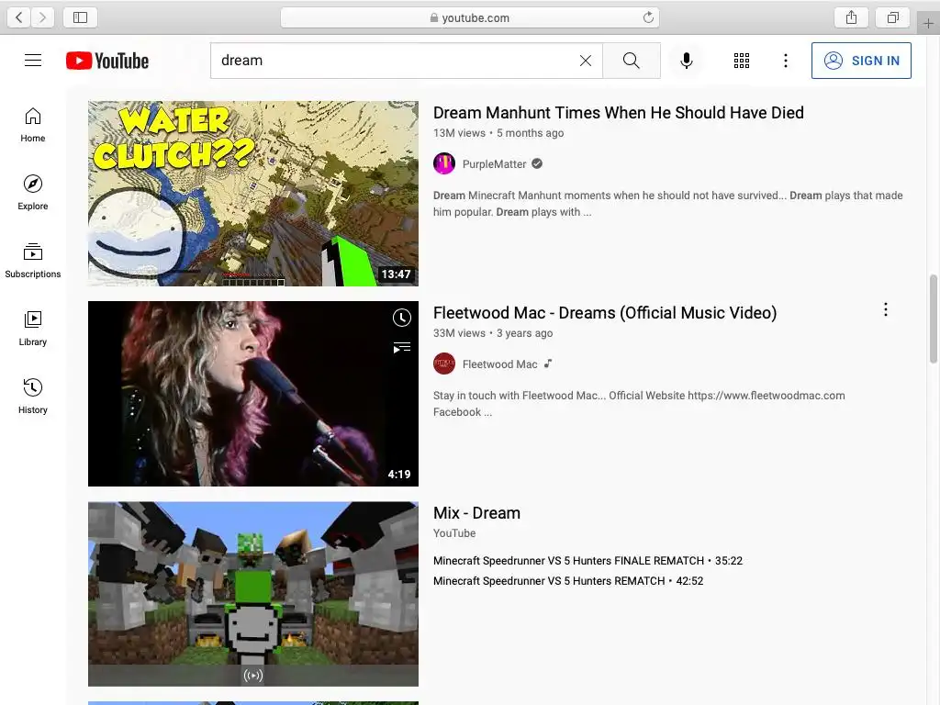Image resolution: width=940 pixels, height=705 pixels.
Task: Click the 13:47 duration badge
Action: pyautogui.click(x=397, y=274)
